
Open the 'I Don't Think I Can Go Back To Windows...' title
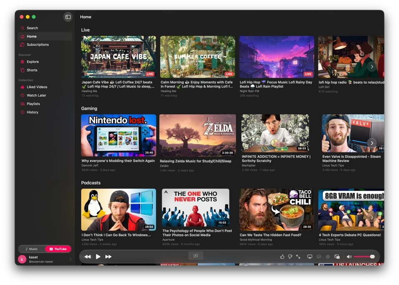pyautogui.click(x=116, y=235)
